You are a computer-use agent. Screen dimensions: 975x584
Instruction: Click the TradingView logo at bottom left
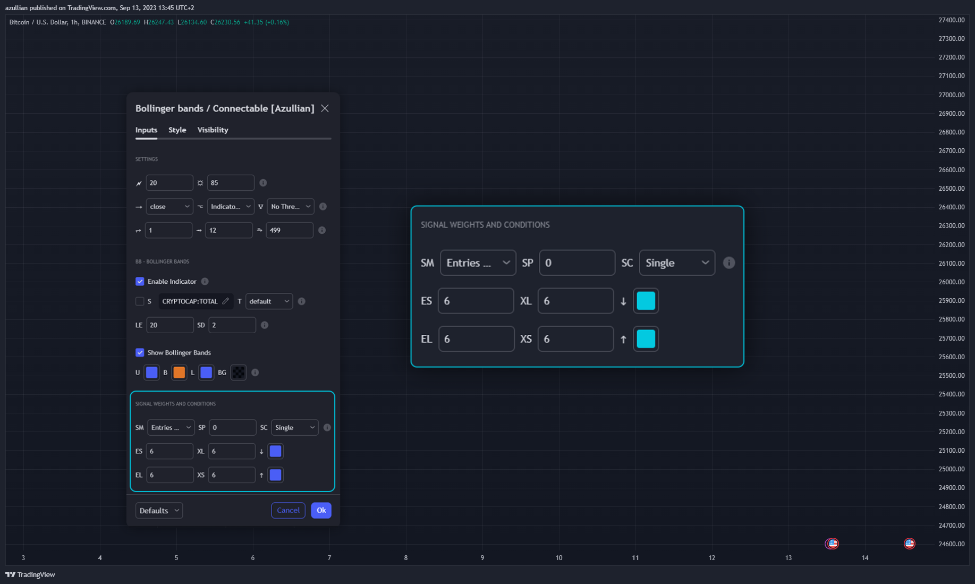[x=30, y=574]
